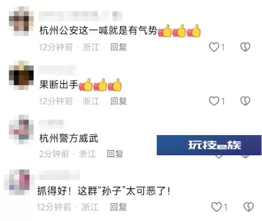Like the 抓得好 comment

(216, 207)
